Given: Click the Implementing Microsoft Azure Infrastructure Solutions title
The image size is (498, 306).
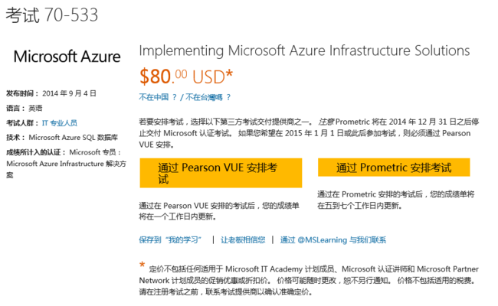Looking at the screenshot, I should (x=304, y=50).
